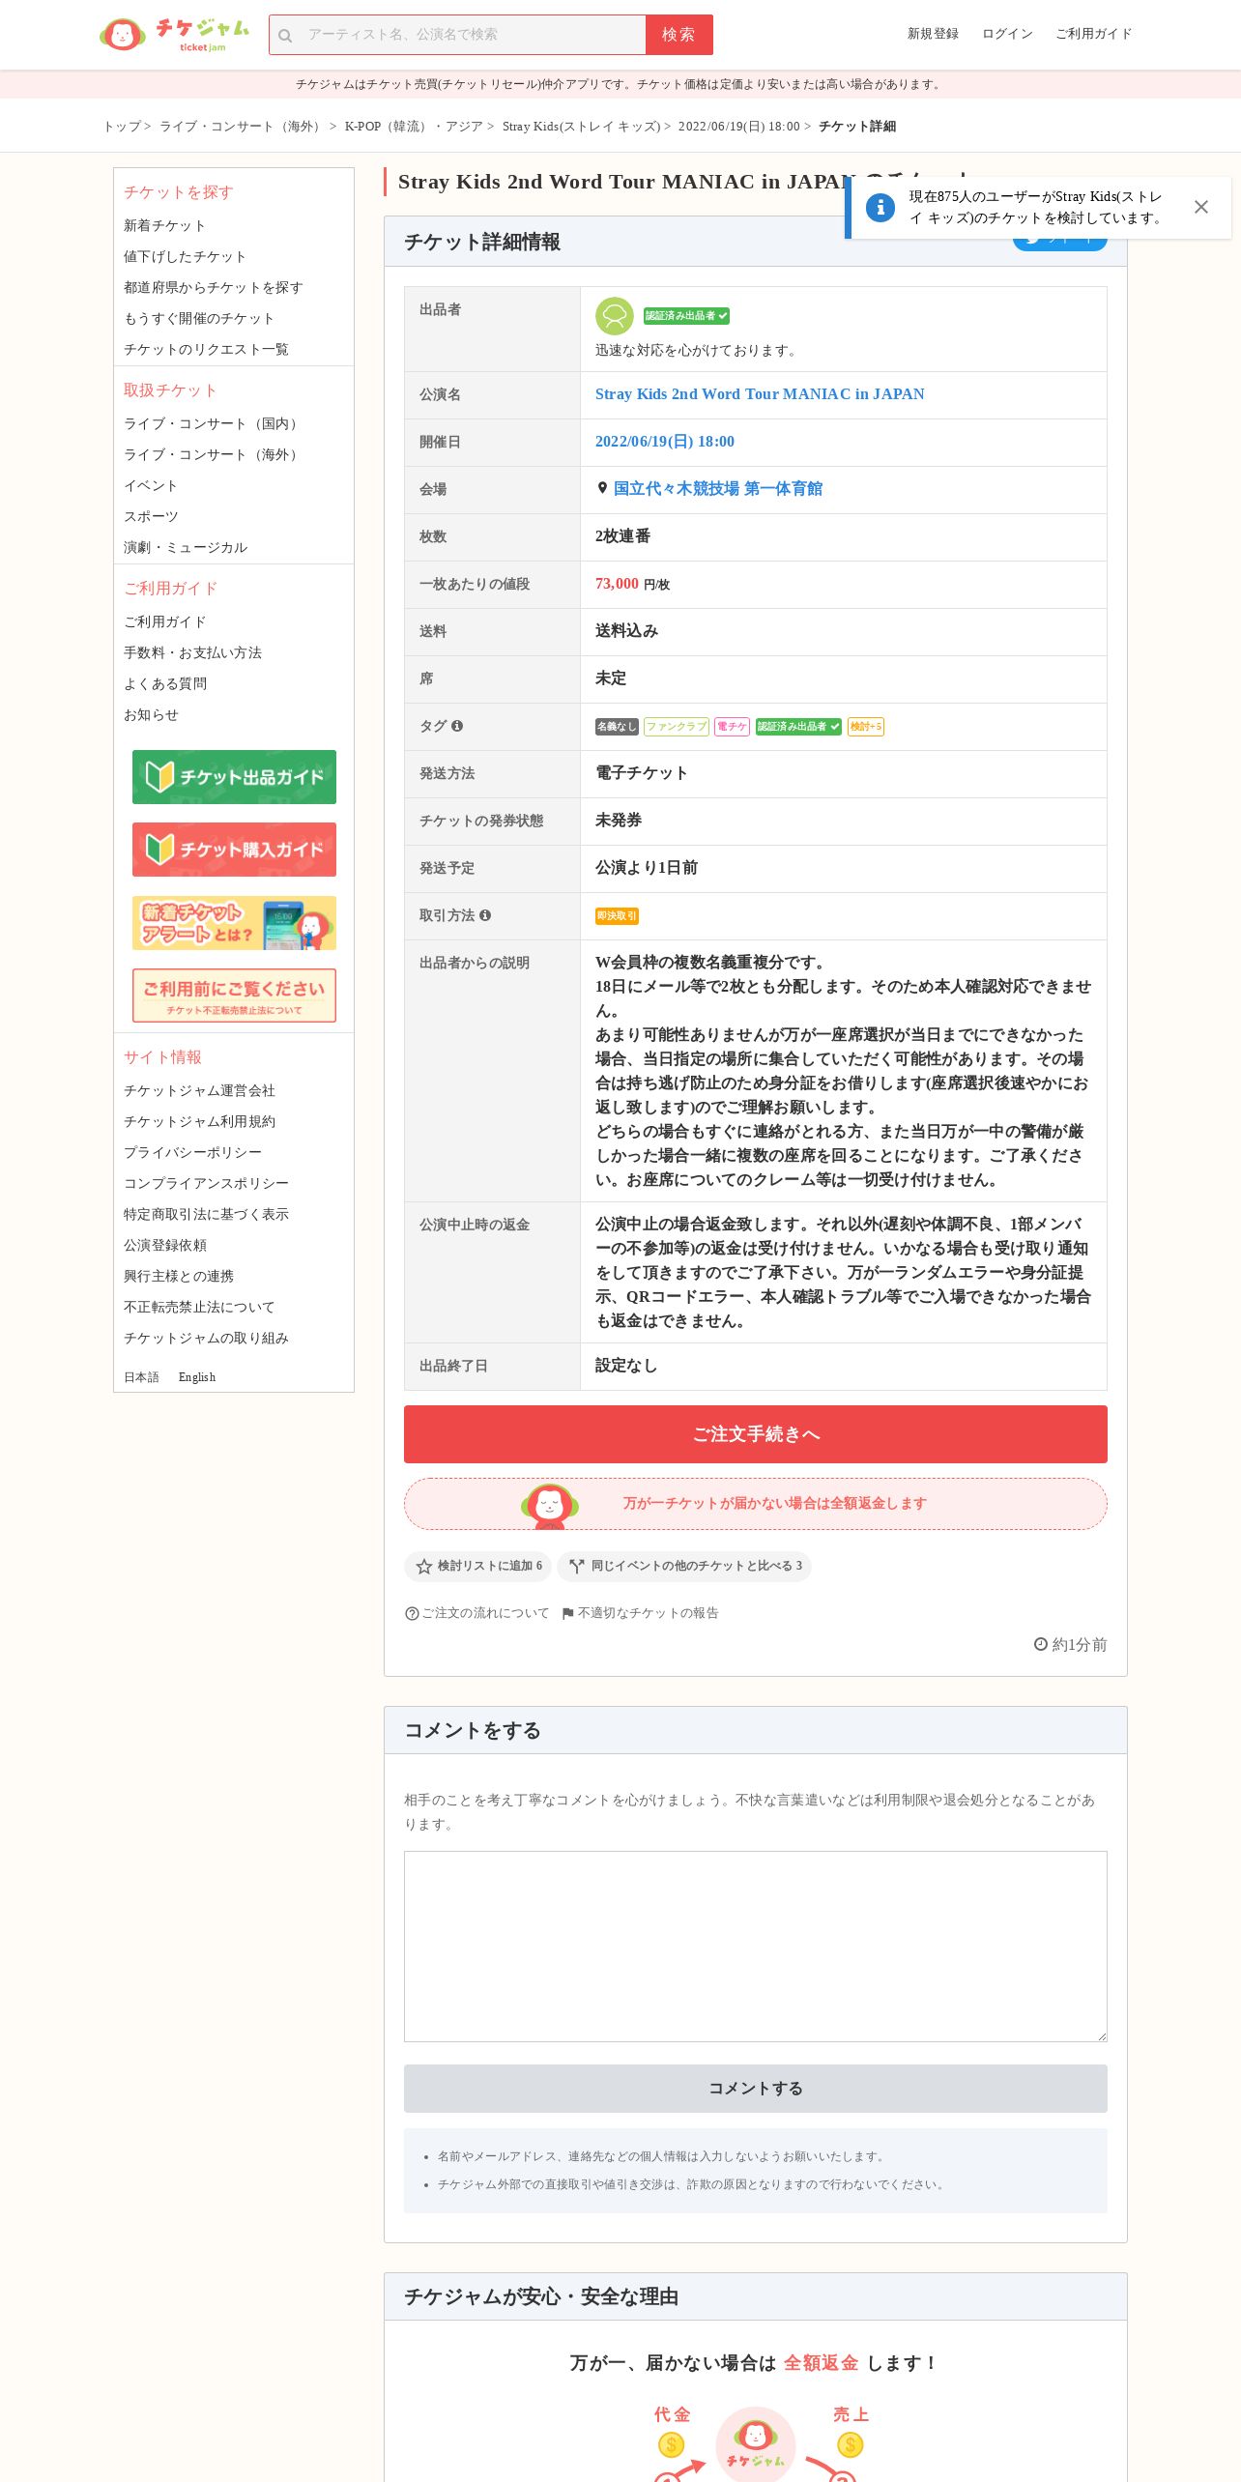Open 都道府県からチケットを探す in sidebar
The width and height of the screenshot is (1241, 2482).
pyautogui.click(x=213, y=288)
